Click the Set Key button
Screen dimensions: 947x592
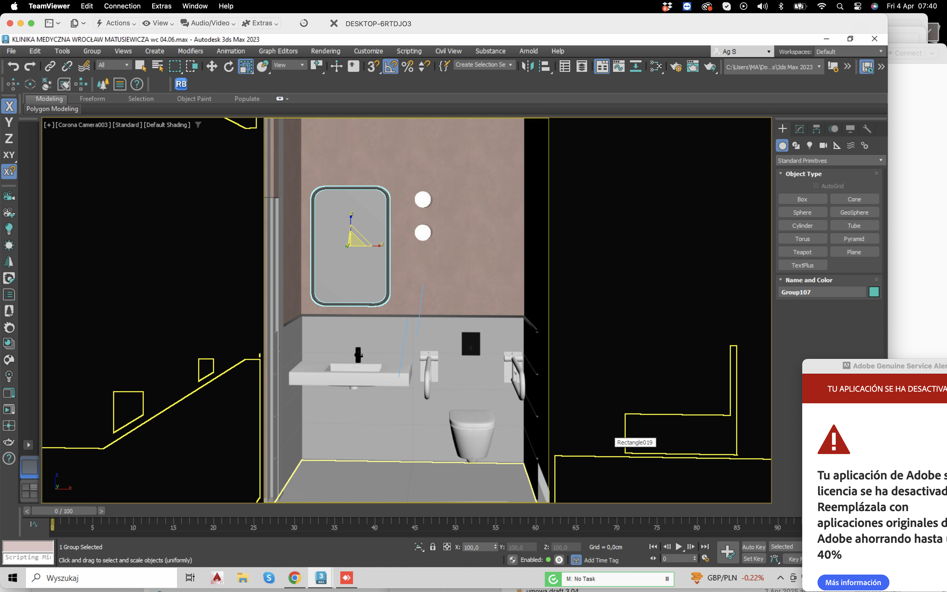click(x=754, y=559)
